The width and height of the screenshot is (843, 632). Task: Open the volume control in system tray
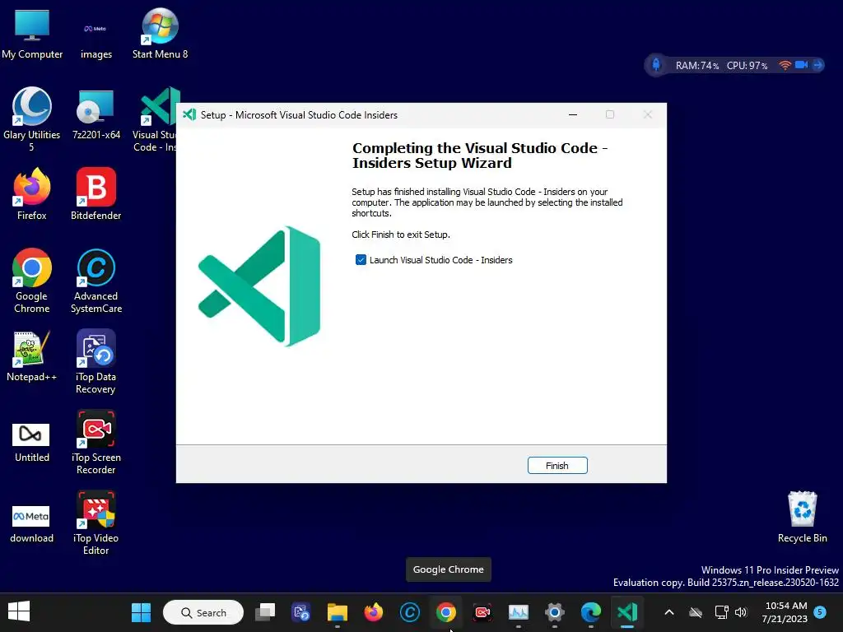pos(741,612)
